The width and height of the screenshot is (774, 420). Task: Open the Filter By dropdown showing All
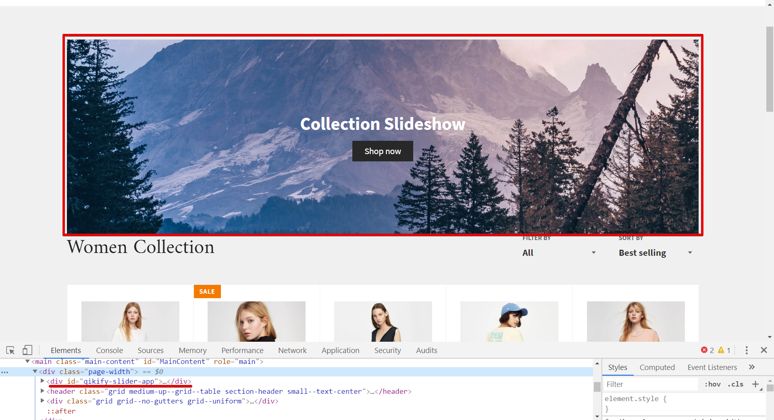click(559, 253)
